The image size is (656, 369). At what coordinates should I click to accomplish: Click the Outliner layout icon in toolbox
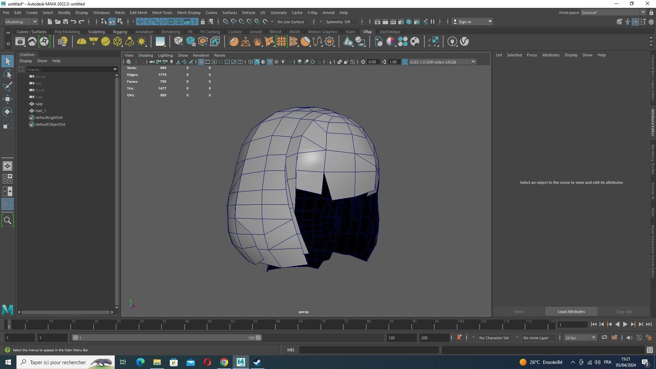pyautogui.click(x=8, y=204)
